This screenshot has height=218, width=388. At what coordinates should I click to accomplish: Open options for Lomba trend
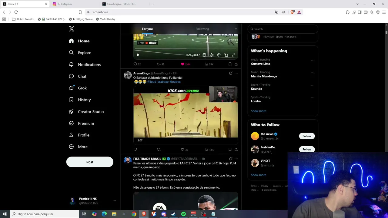tap(313, 98)
